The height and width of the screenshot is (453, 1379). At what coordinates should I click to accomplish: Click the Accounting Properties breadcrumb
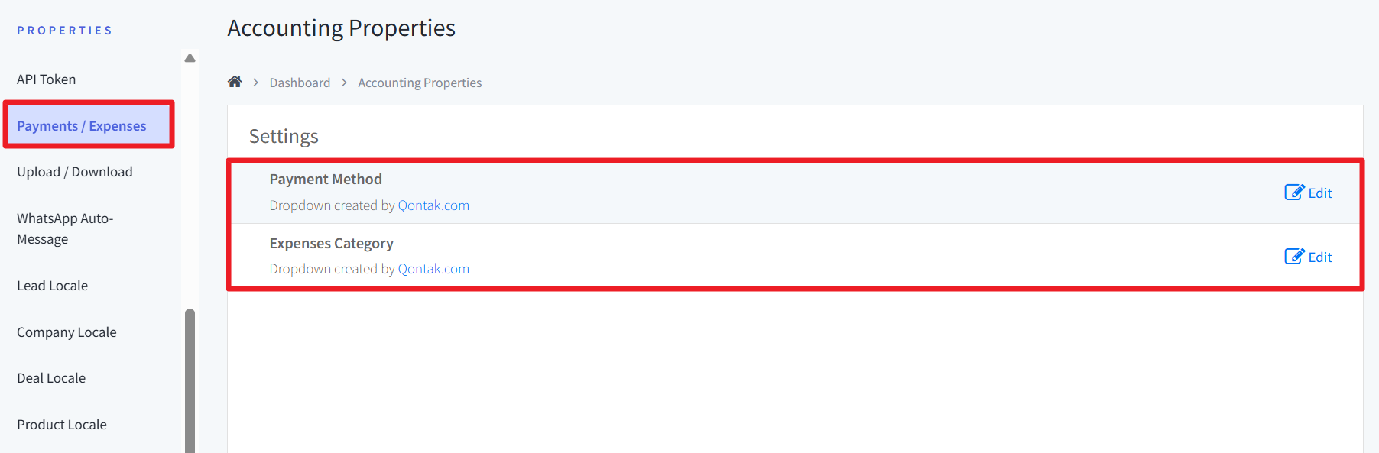[420, 83]
